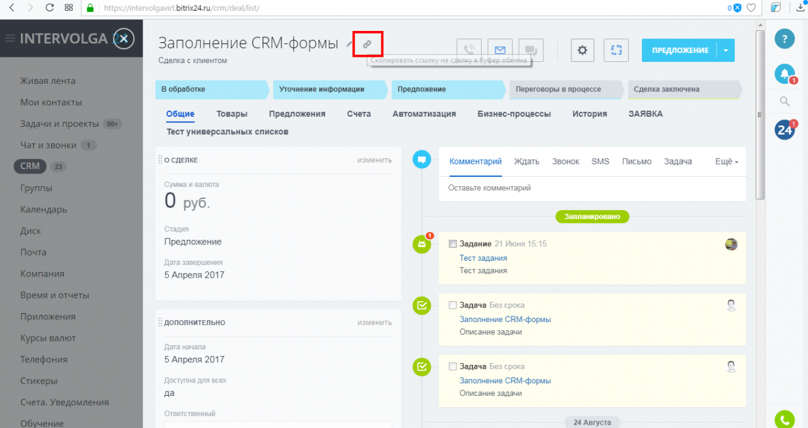Open the ЗАЯВКА tab

click(645, 114)
